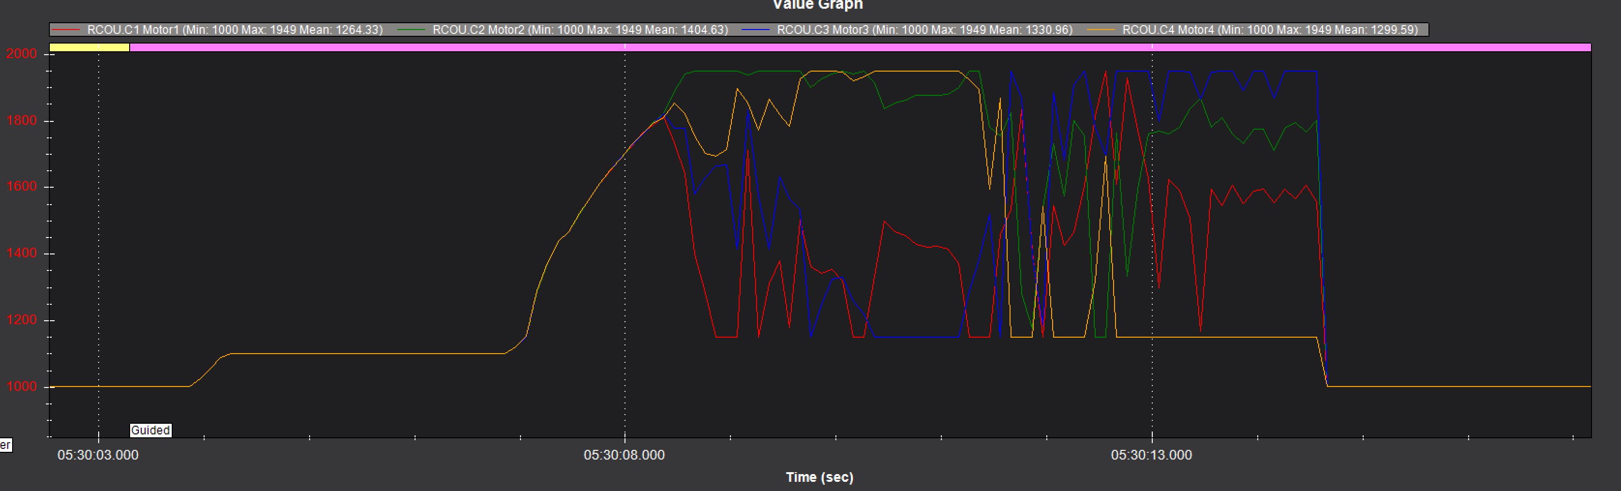Click the Guided mode label

pos(150,430)
